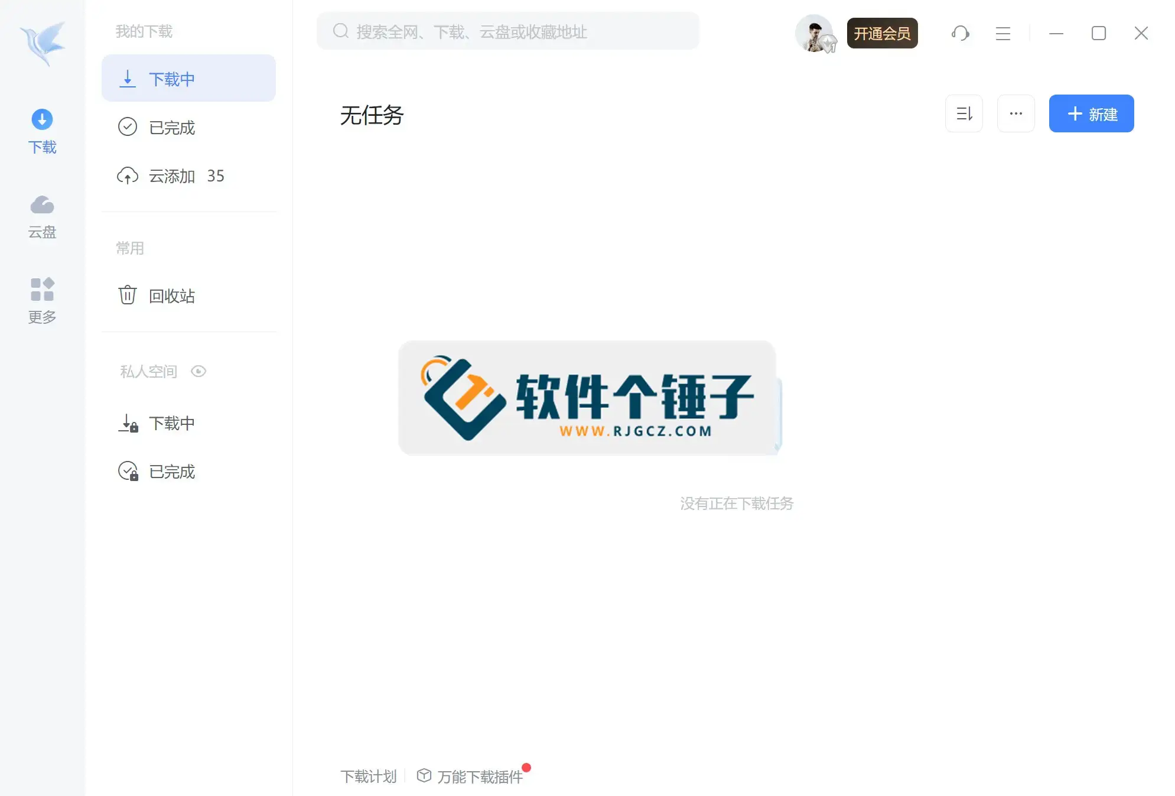The height and width of the screenshot is (796, 1175).
Task: Open the main hamburger menu
Action: [x=1003, y=33]
